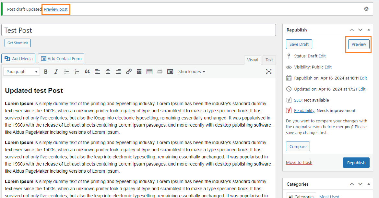The image size is (379, 198).
Task: Center align the text
Action: tap(108, 72)
